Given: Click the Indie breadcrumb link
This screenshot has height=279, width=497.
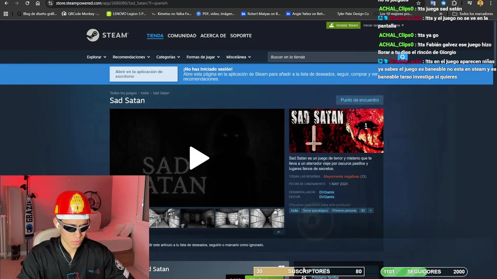Looking at the screenshot, I should click(145, 93).
